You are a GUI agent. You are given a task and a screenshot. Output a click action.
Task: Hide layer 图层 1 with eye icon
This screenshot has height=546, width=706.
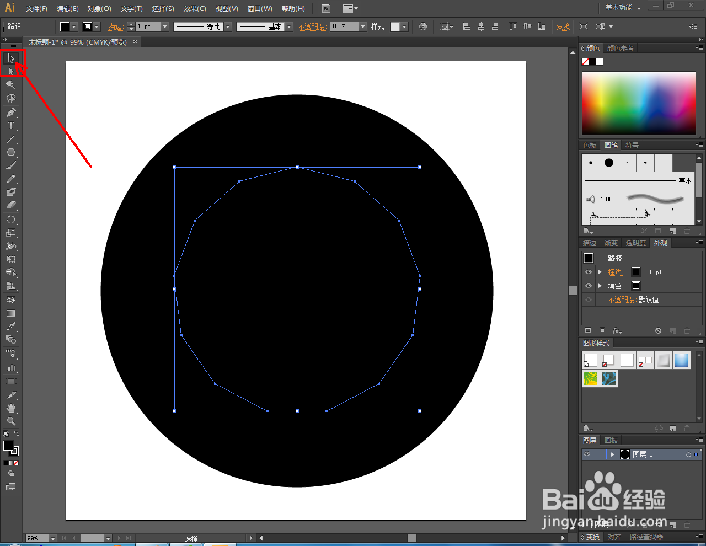pos(587,454)
